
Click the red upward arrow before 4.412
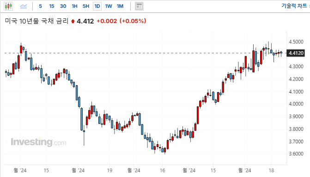click(73, 21)
